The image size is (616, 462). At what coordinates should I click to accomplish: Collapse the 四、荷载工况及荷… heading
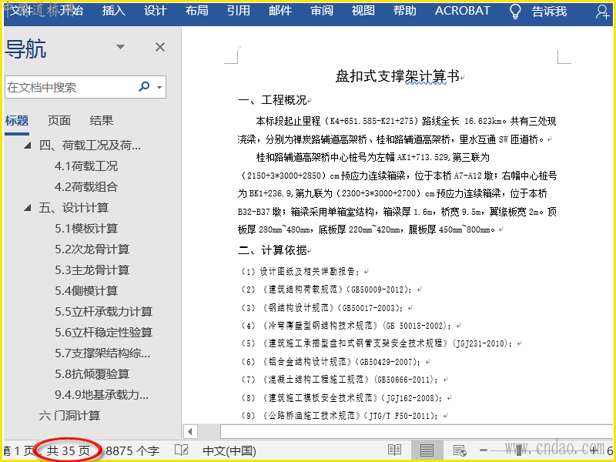pos(27,146)
